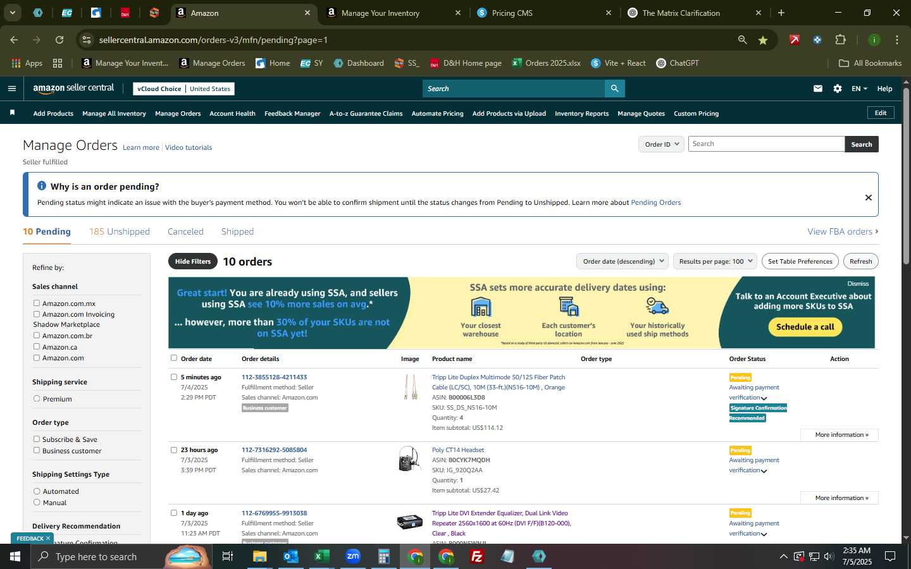The image size is (911, 569).
Task: Open the Order date (descending) sort dropdown
Action: pyautogui.click(x=623, y=261)
